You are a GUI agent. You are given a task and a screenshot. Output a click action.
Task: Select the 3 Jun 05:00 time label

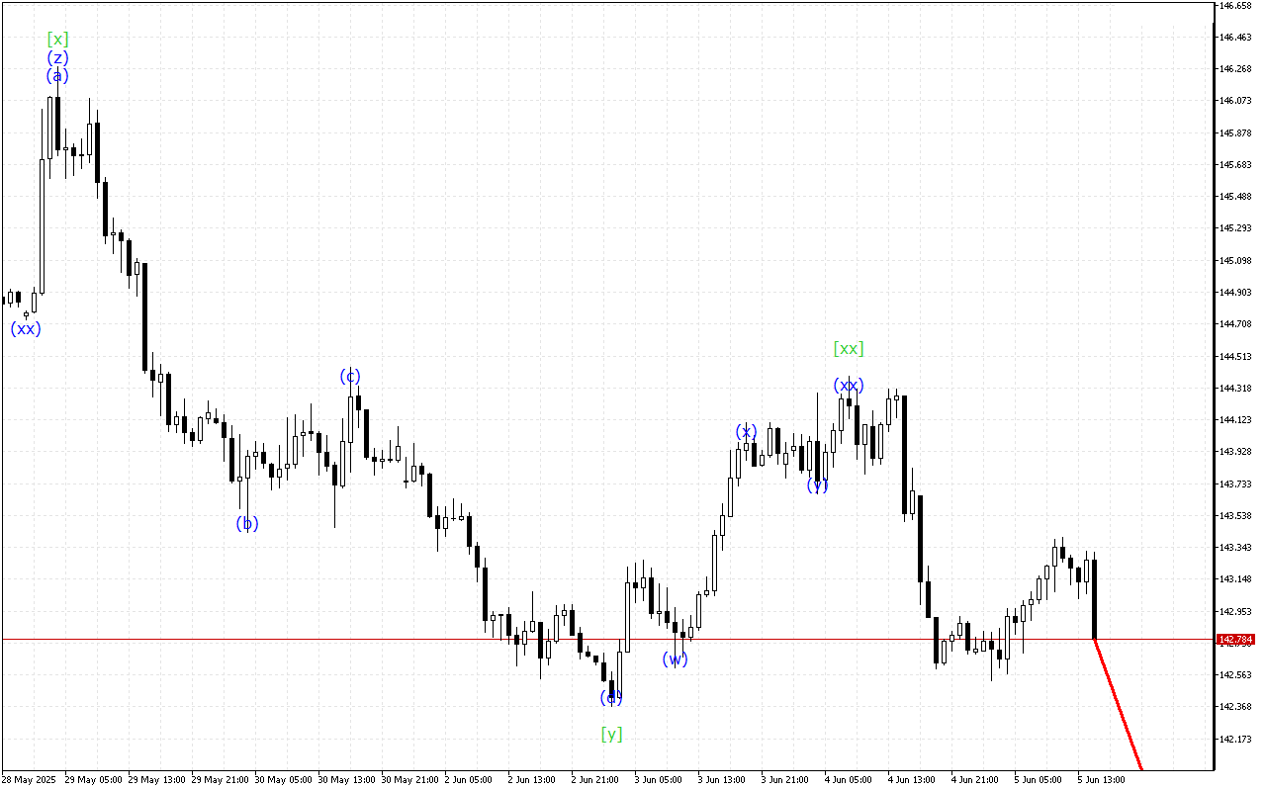click(660, 779)
